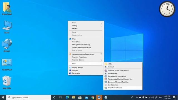178x100 pixels.
Task: Click the People icon in the tray
Action: pyautogui.click(x=132, y=97)
